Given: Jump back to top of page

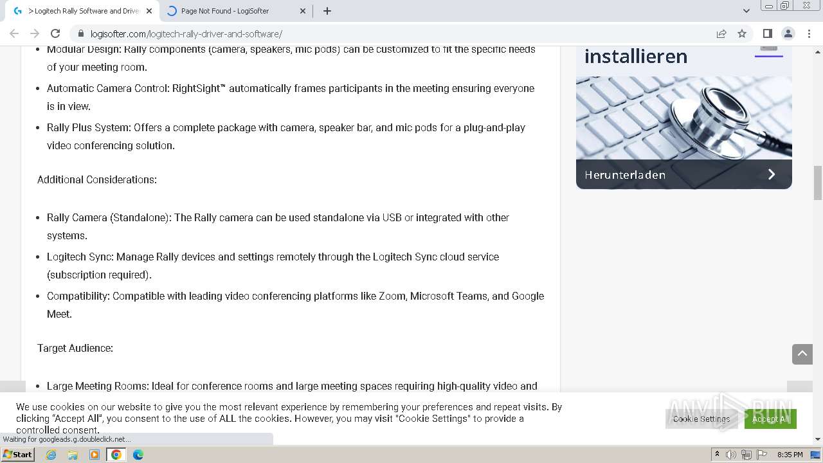Looking at the screenshot, I should 802,354.
